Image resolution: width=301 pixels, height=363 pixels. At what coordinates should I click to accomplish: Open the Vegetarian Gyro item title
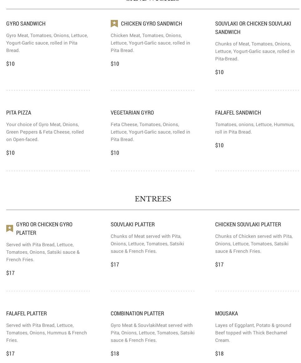pos(132,113)
